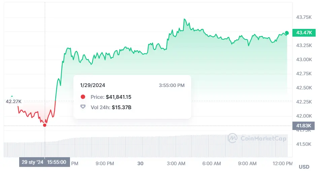318x173 pixels.
Task: Click the 1/29/2024 date in tooltip
Action: (x=93, y=85)
